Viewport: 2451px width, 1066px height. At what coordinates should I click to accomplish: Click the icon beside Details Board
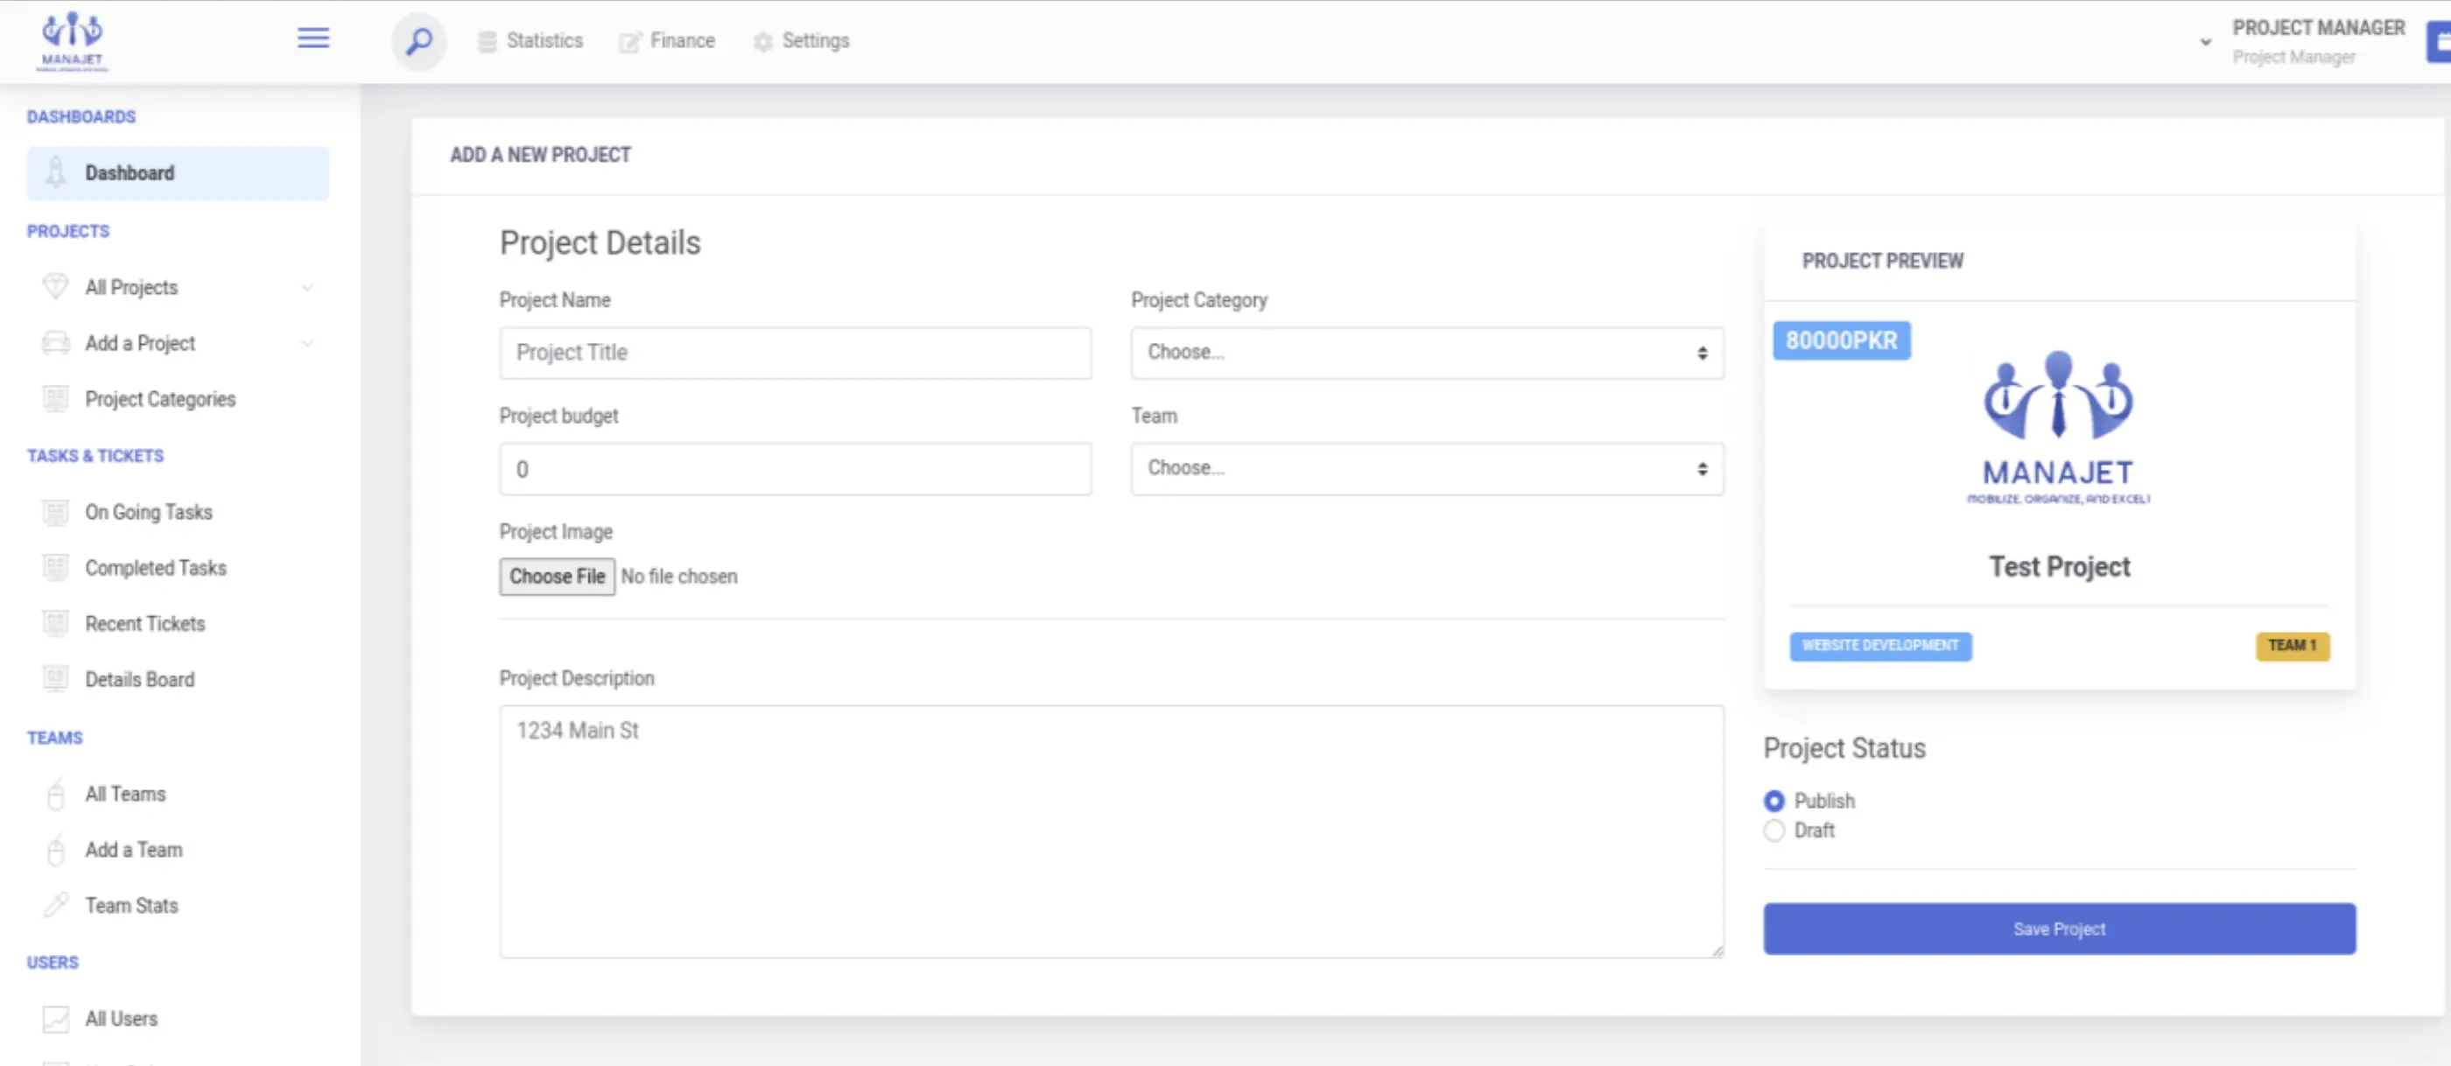tap(56, 679)
